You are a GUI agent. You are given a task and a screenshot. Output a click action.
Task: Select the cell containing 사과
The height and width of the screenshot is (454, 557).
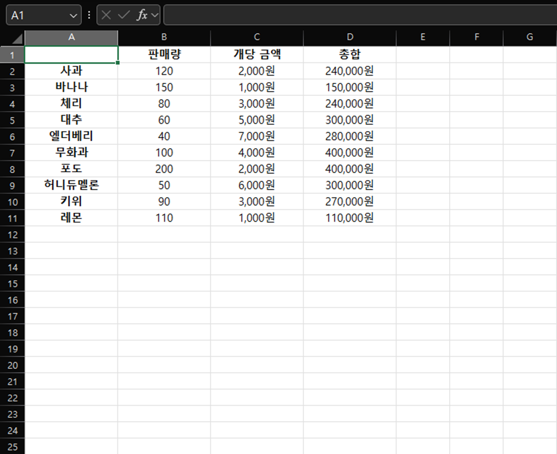tap(70, 70)
